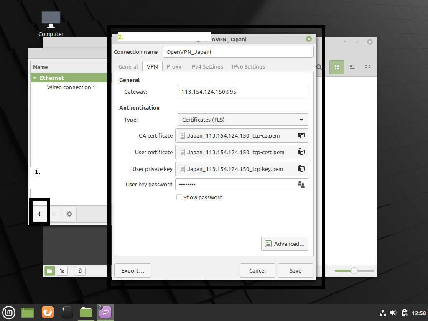This screenshot has height=321, width=428.
Task: Browse for User certificate file icon
Action: (x=301, y=152)
